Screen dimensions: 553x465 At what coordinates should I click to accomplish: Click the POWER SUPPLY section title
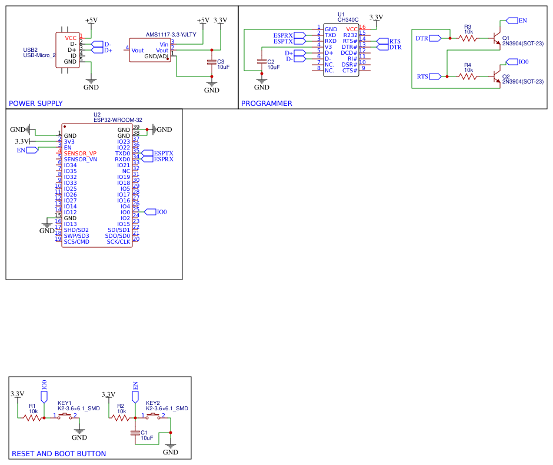tap(36, 104)
